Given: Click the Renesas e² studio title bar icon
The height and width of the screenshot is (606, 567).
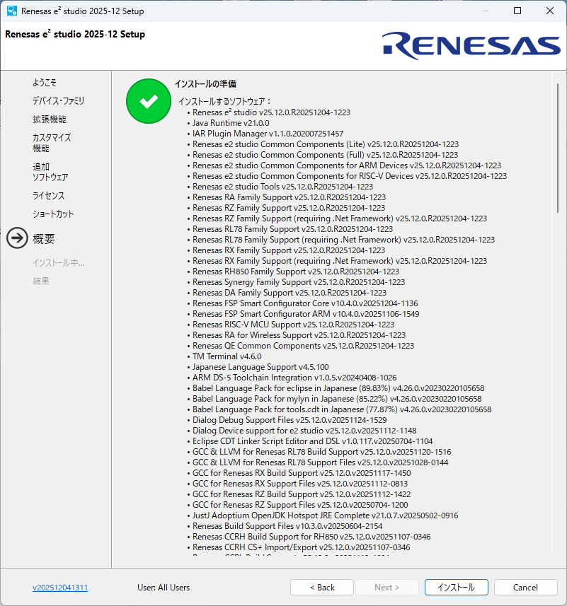Looking at the screenshot, I should [12, 11].
